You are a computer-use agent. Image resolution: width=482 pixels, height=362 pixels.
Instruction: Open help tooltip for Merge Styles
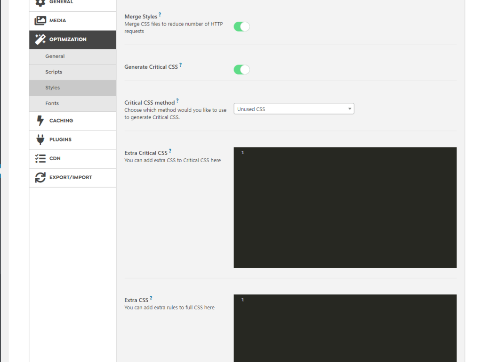click(x=160, y=15)
